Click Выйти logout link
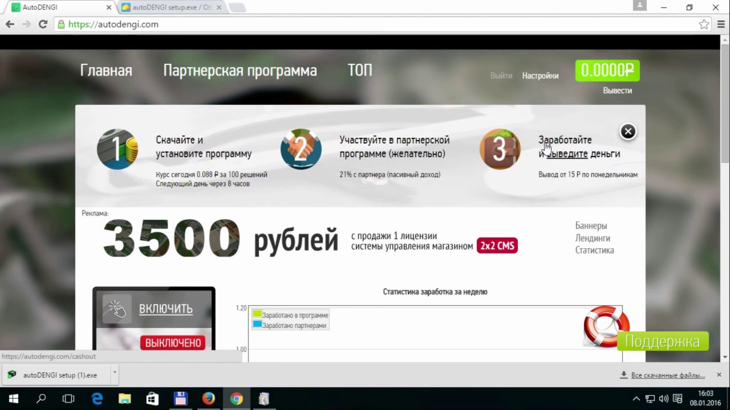The image size is (730, 410). click(501, 76)
